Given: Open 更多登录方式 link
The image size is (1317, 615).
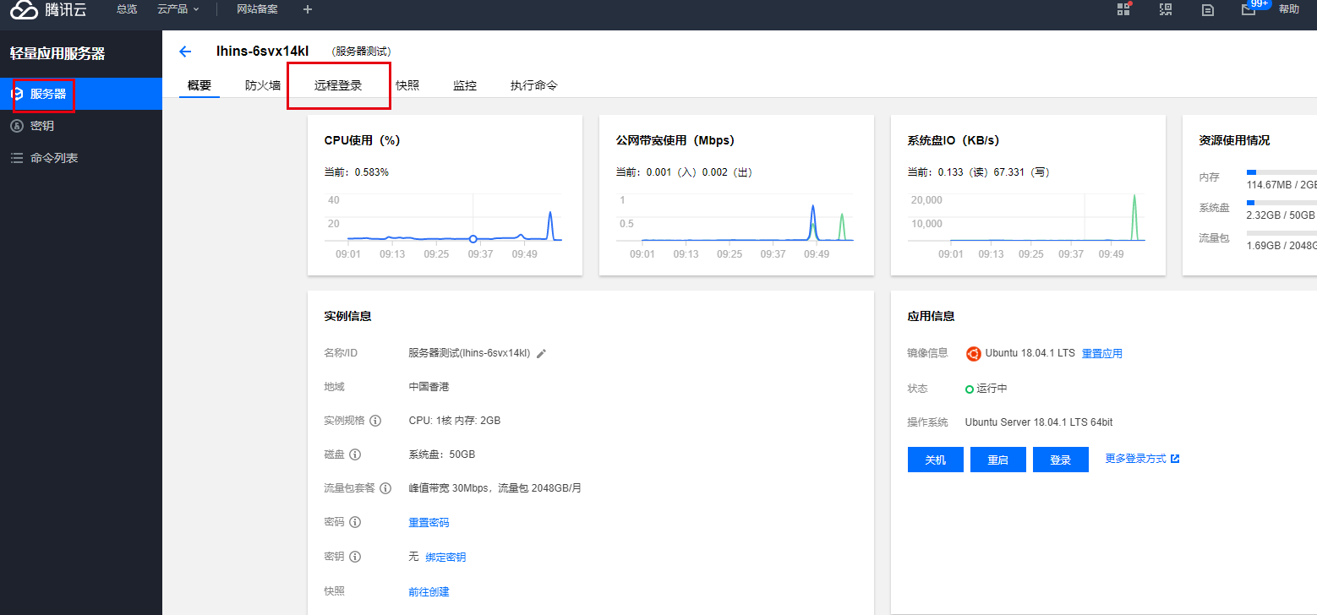Looking at the screenshot, I should (1135, 459).
